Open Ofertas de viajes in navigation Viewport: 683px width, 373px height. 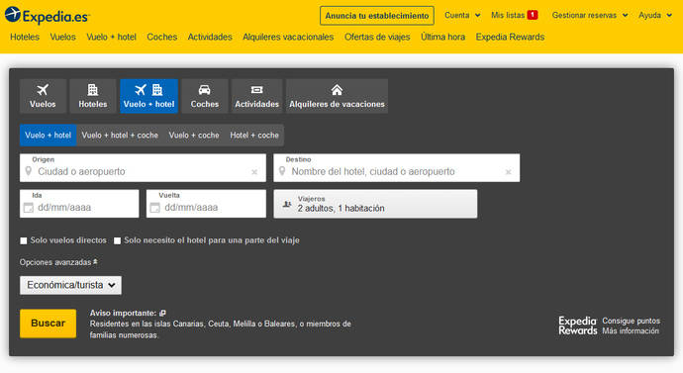pos(377,37)
